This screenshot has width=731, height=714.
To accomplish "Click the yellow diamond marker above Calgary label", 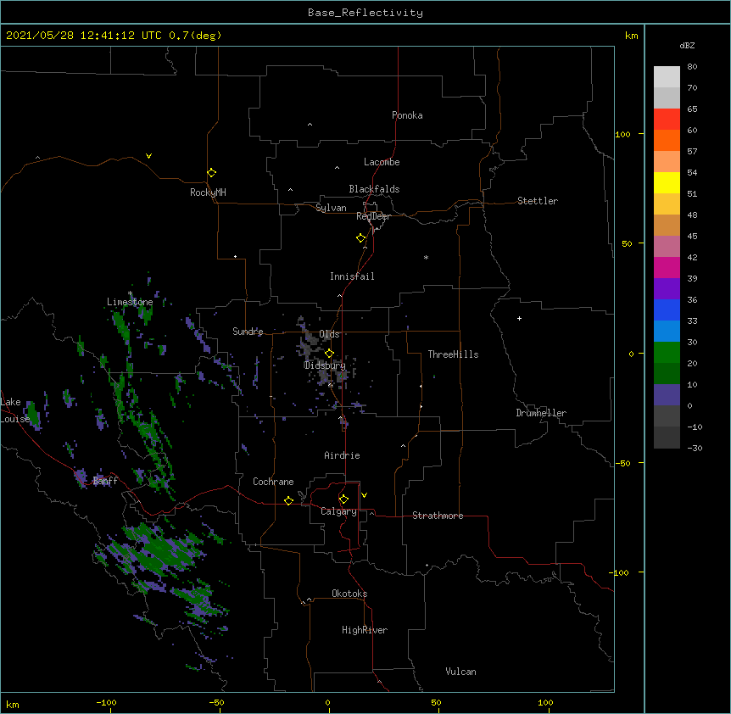I will (x=343, y=499).
